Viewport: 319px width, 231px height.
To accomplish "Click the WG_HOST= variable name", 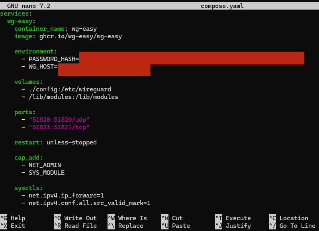I will (x=43, y=67).
